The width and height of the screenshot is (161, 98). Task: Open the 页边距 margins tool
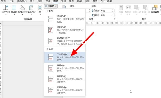tap(14, 10)
